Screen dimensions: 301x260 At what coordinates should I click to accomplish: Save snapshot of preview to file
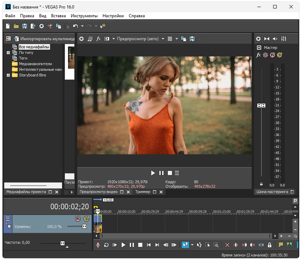pos(192,39)
